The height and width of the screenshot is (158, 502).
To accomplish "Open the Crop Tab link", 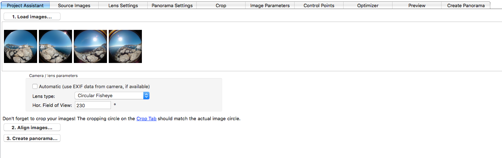I will tap(146, 118).
